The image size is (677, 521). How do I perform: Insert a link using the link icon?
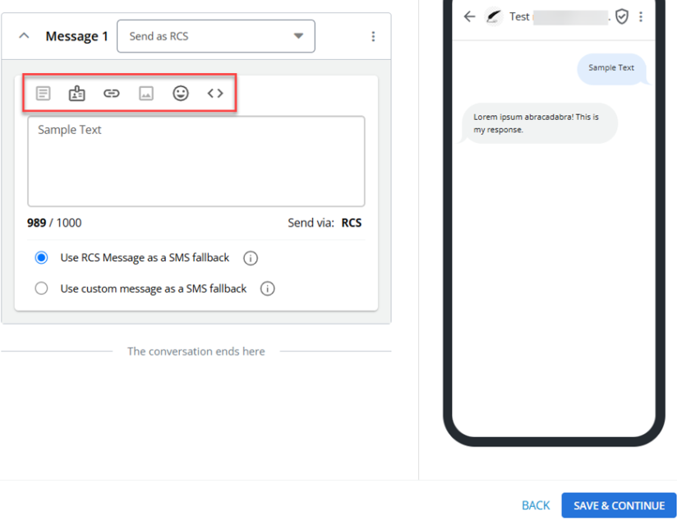click(x=112, y=94)
